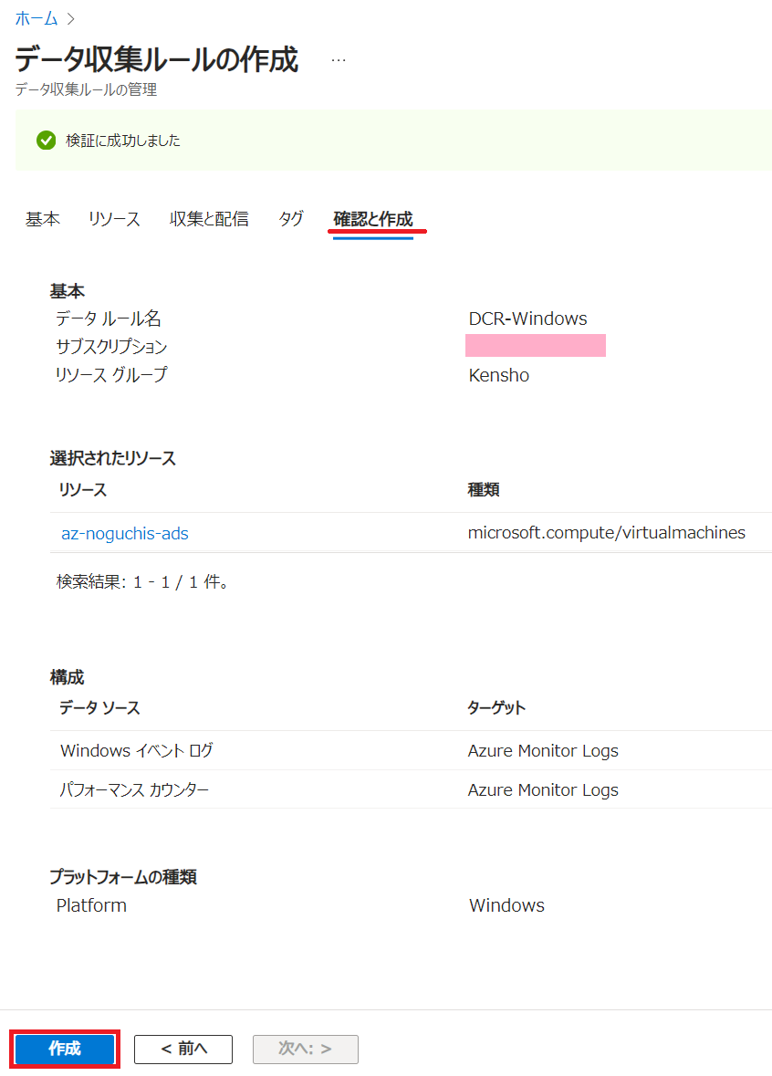
Task: Click the プラットフォームの種類 section heading
Action: pos(123,877)
